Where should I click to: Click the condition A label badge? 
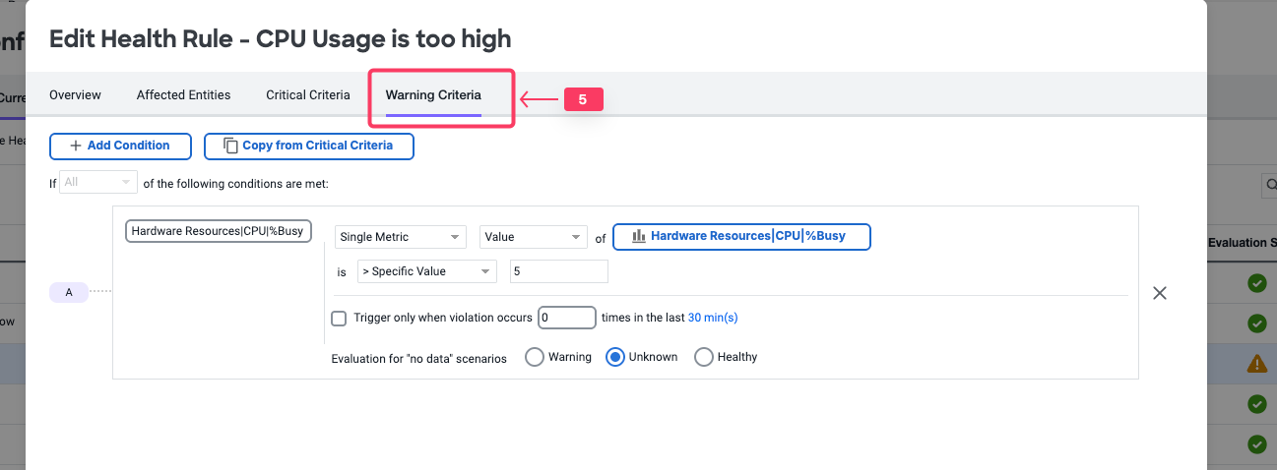click(69, 292)
